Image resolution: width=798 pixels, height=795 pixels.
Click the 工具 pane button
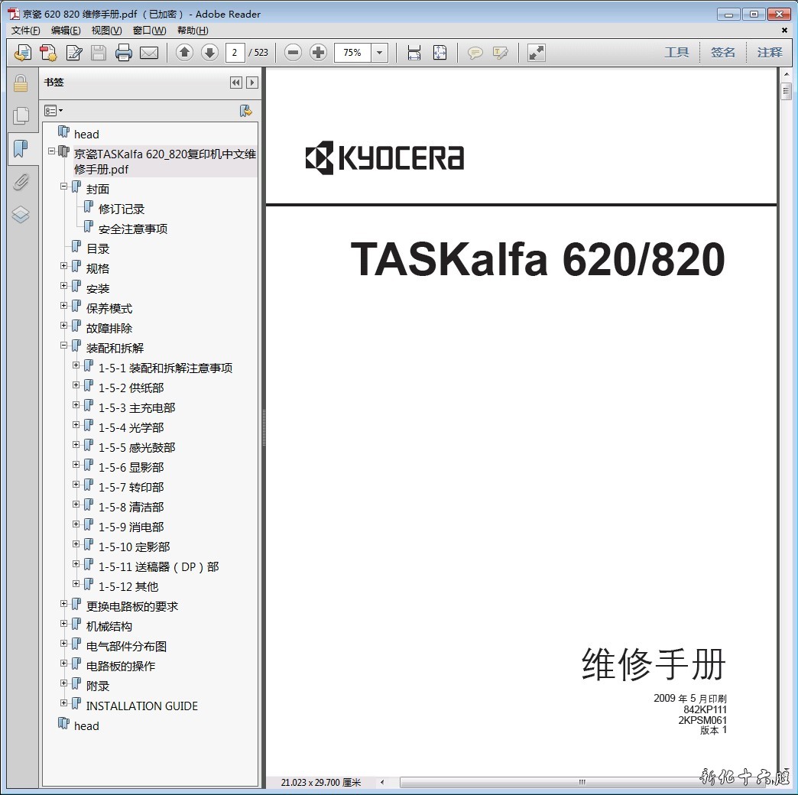click(676, 53)
